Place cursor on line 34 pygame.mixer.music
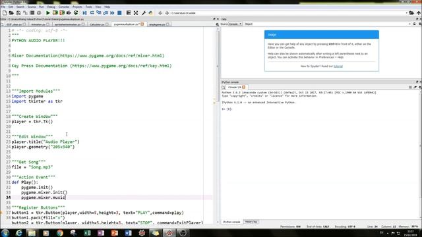Screen dimensions: 422x237 point(43,197)
